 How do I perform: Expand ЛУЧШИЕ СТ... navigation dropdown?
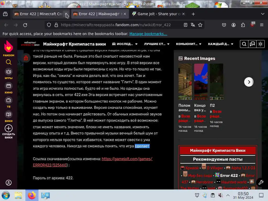click(x=157, y=44)
